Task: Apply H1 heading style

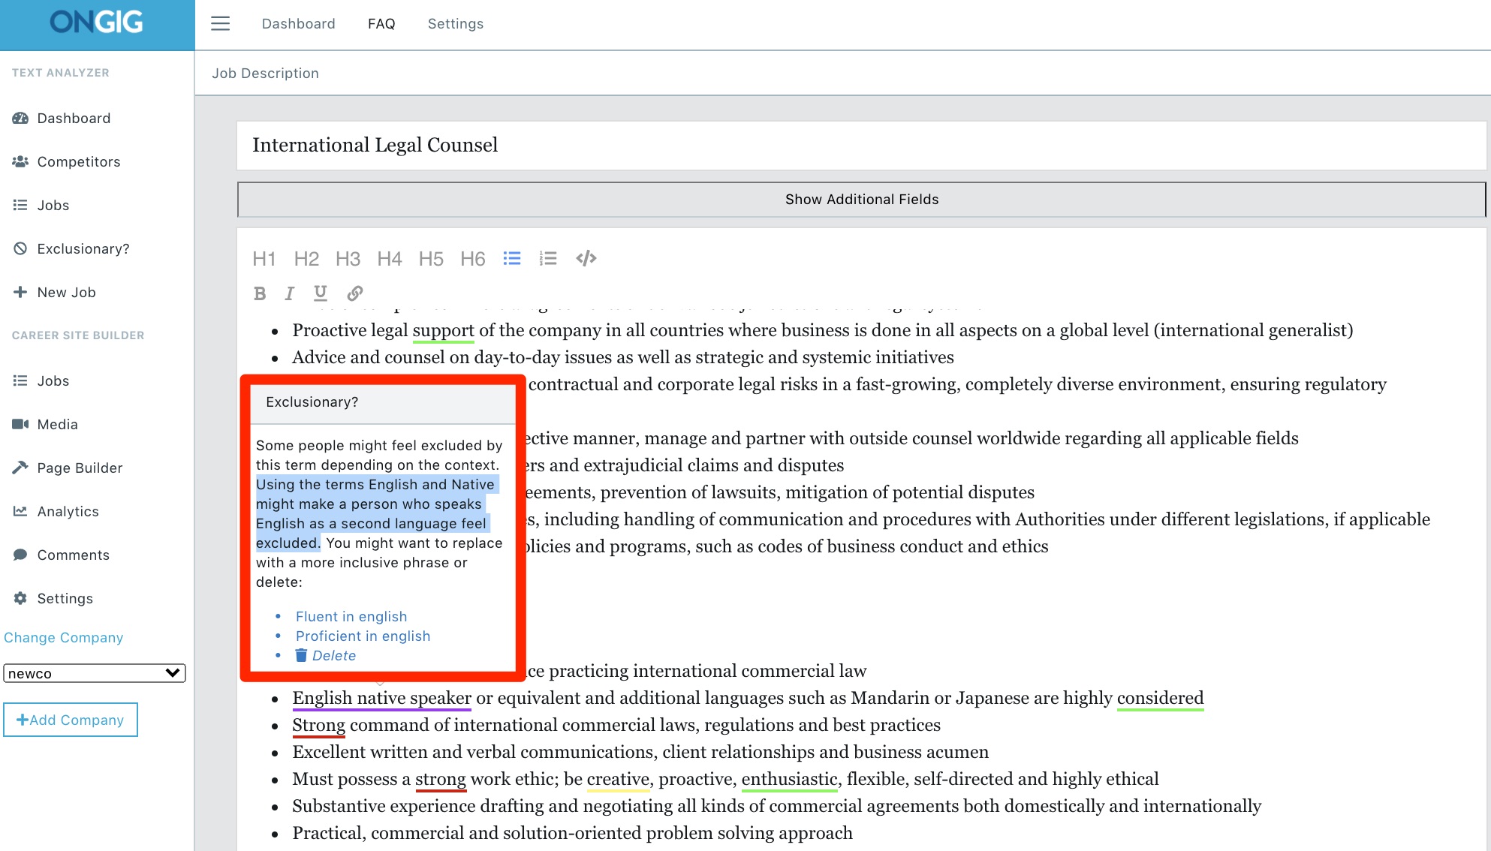Action: point(264,259)
